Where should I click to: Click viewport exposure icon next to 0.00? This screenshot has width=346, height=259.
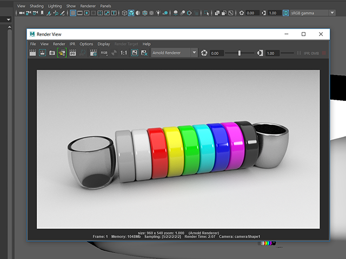click(242, 13)
